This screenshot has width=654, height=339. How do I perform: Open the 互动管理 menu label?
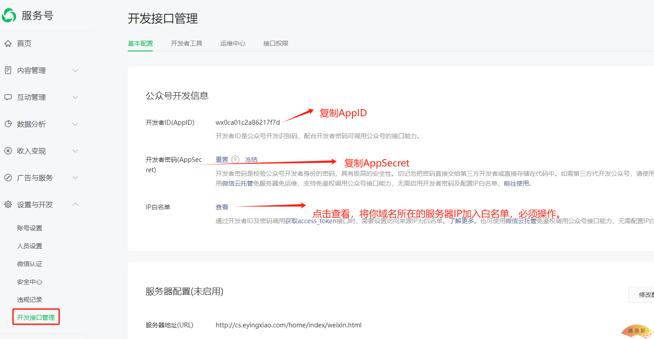pyautogui.click(x=31, y=97)
